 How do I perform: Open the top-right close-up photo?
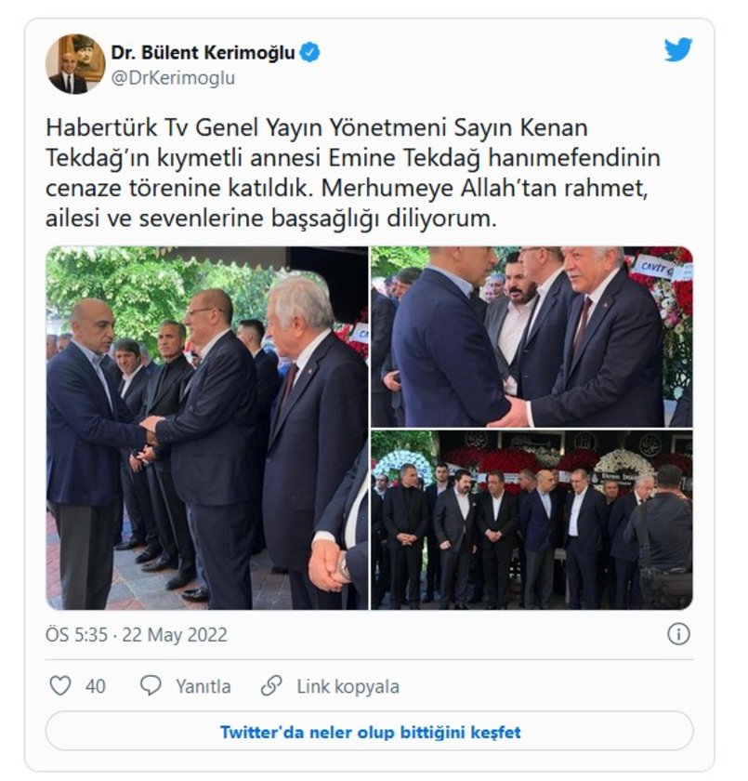(531, 337)
